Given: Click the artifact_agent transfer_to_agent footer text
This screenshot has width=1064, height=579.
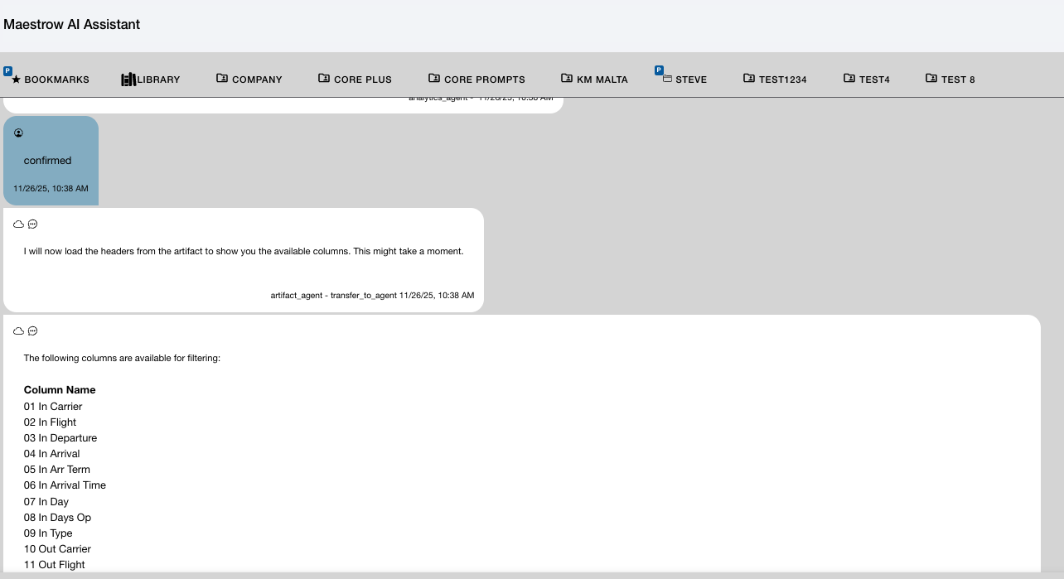Looking at the screenshot, I should point(372,296).
